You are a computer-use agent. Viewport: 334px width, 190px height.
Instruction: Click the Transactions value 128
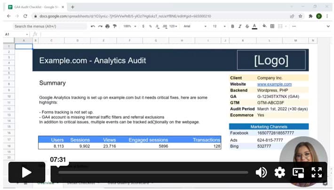pos(217,146)
